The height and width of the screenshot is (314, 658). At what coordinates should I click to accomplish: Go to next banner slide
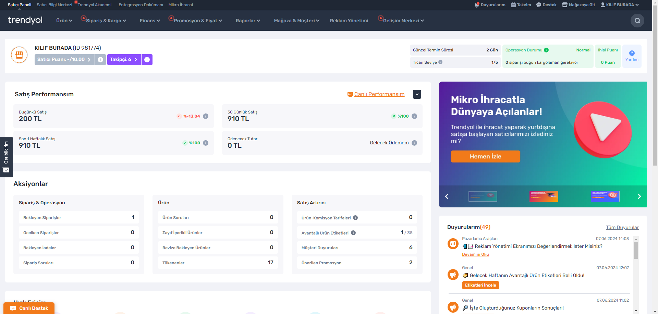[x=639, y=196]
